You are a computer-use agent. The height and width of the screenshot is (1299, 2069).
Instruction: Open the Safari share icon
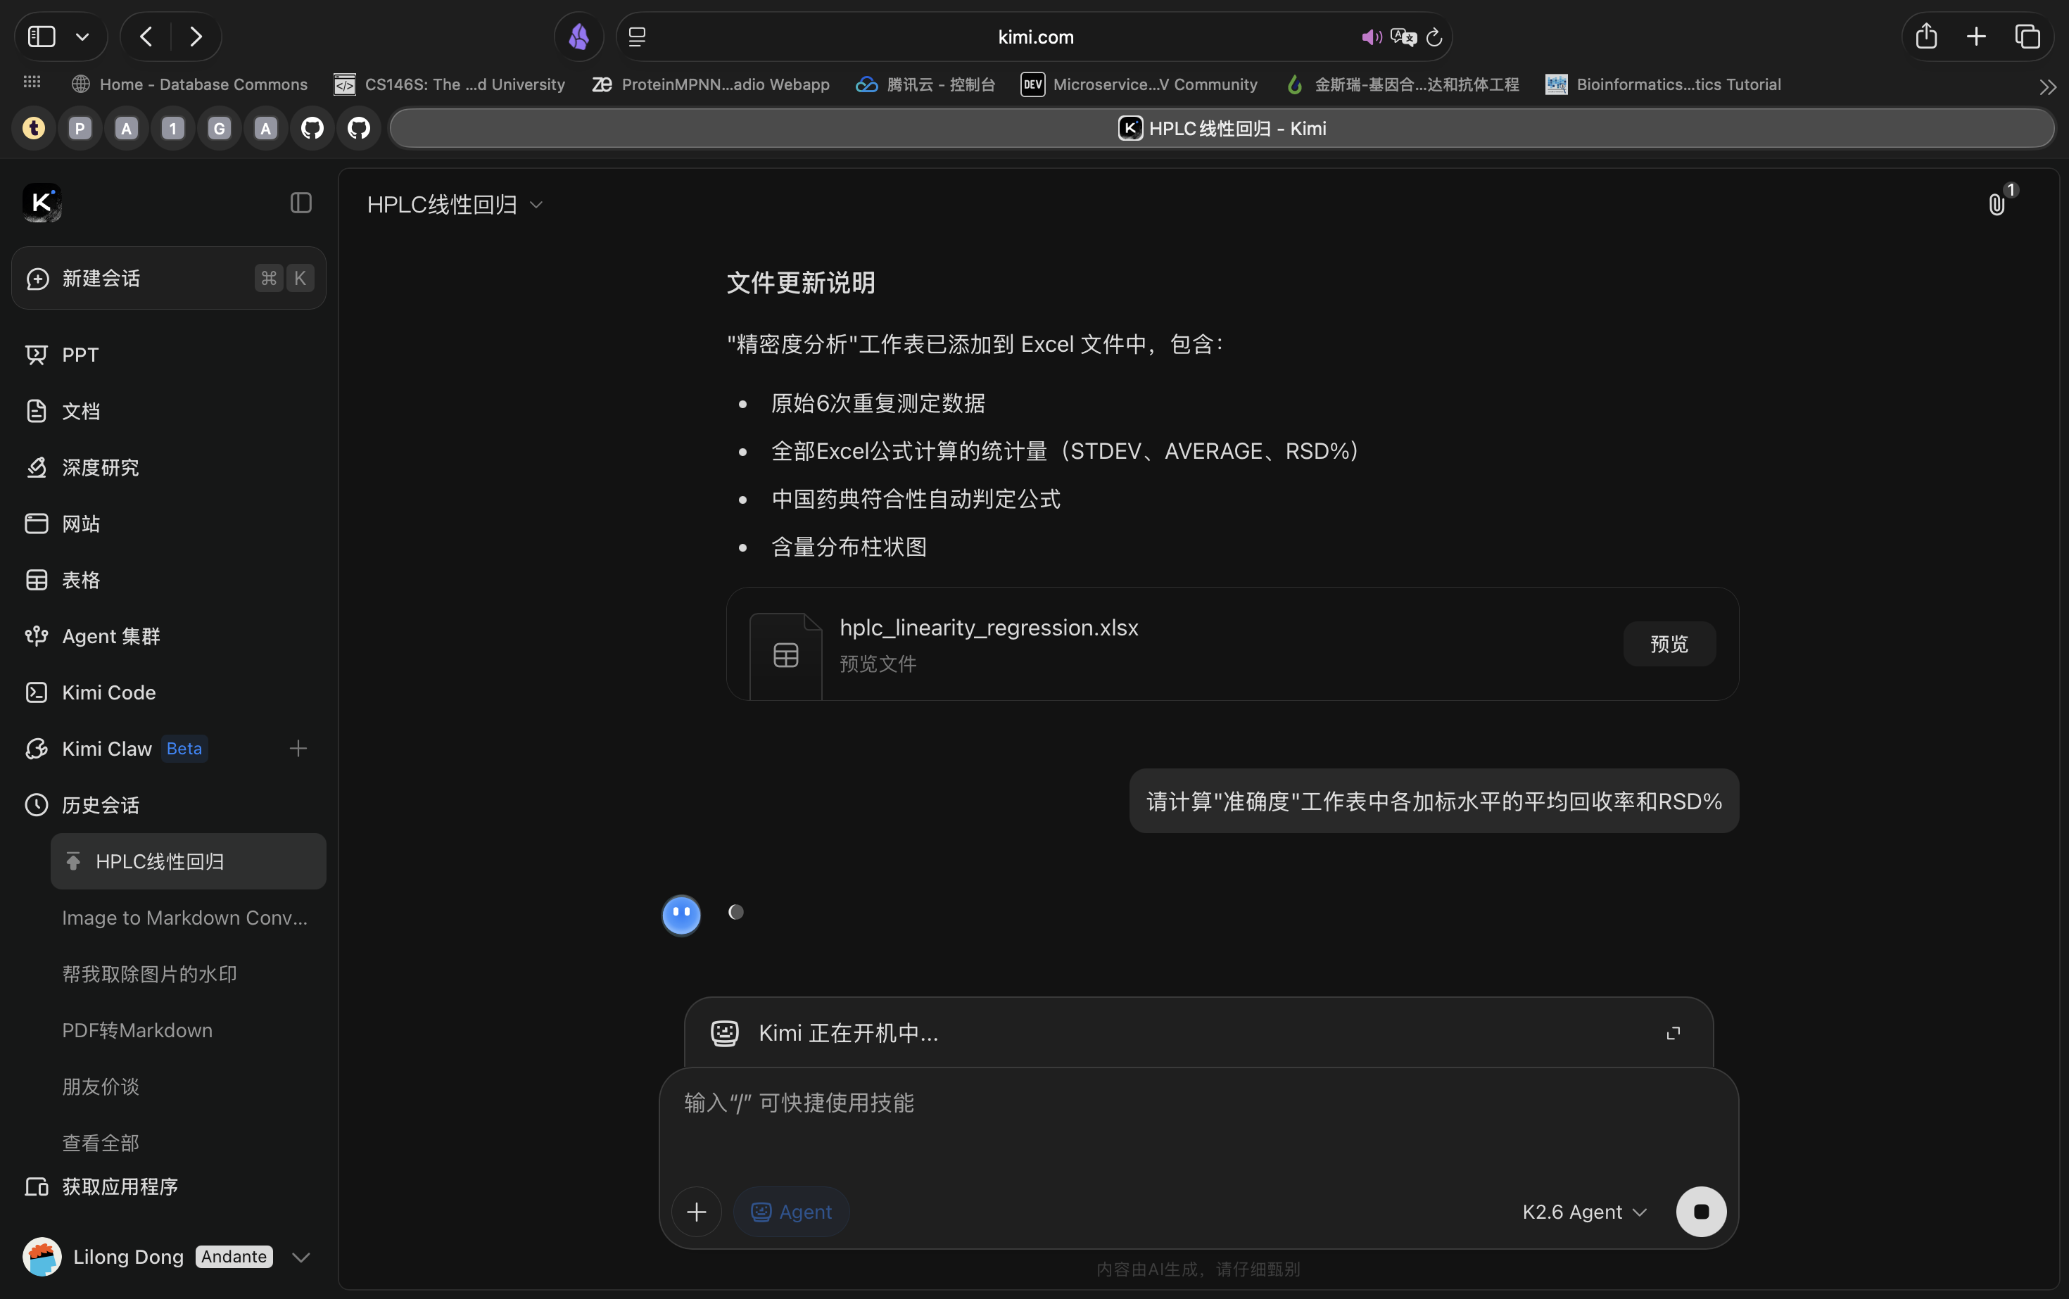(1925, 37)
